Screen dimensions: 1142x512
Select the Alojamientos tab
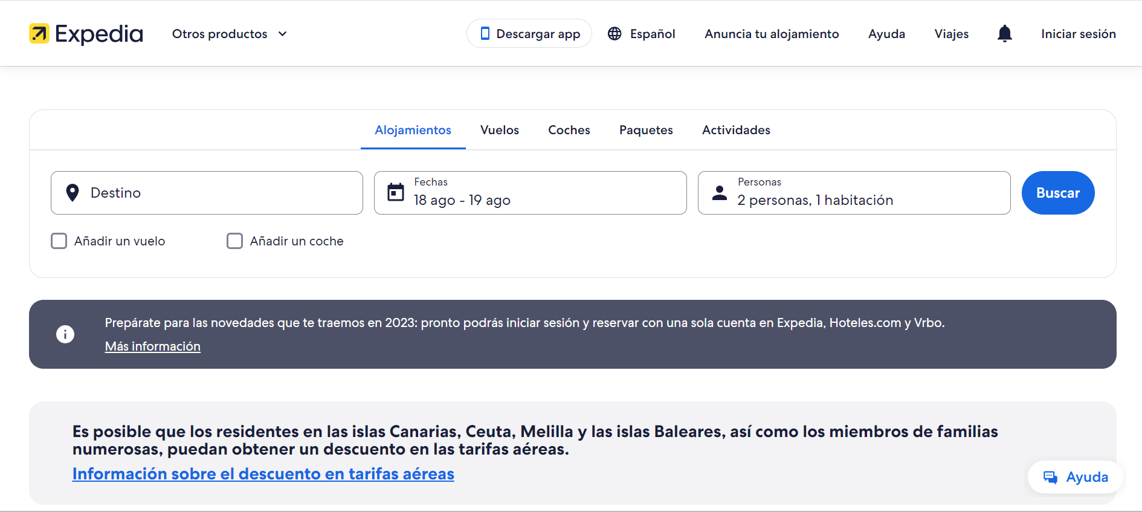pos(413,131)
